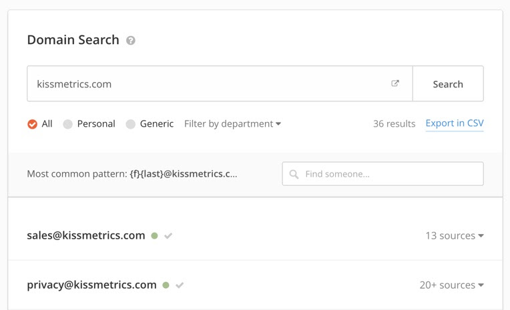Click green status dot next to privacy@kissmetrics.com
510x310 pixels.
coord(166,285)
